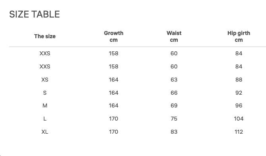Select 'The size' column header
266x156 pixels.
click(45, 36)
